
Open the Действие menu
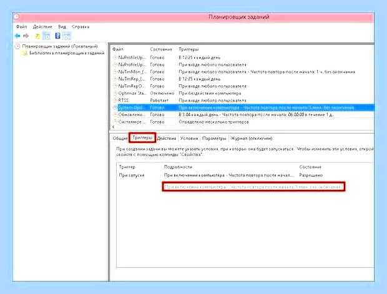42,27
